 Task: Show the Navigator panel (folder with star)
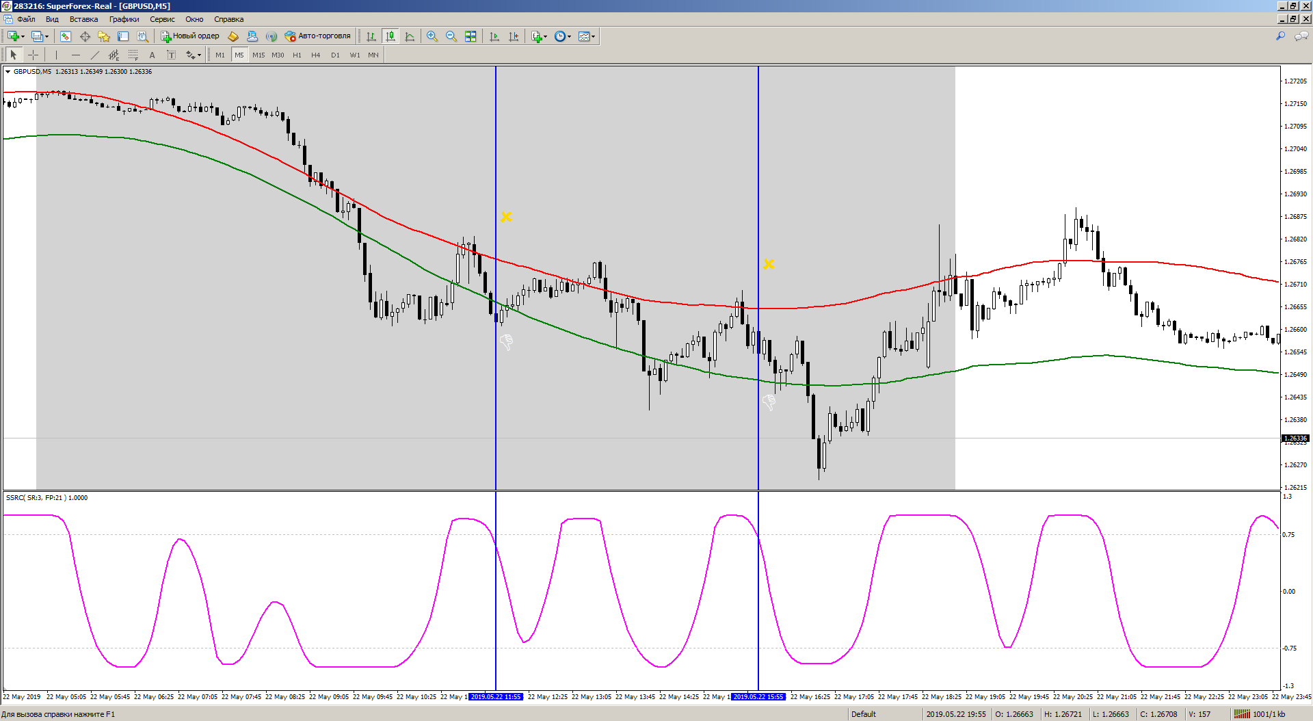[x=104, y=36]
